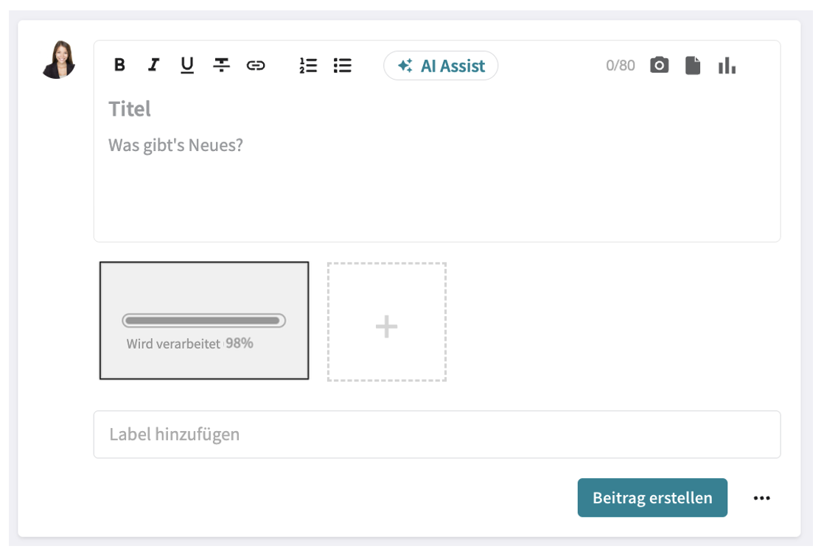Insert a hyperlink

click(256, 65)
